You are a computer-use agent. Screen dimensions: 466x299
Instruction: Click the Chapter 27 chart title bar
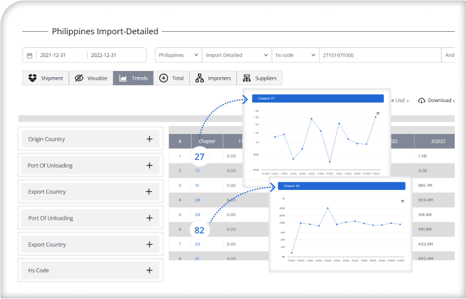click(x=318, y=98)
